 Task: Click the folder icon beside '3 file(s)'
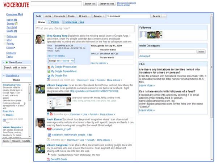[4, 115]
